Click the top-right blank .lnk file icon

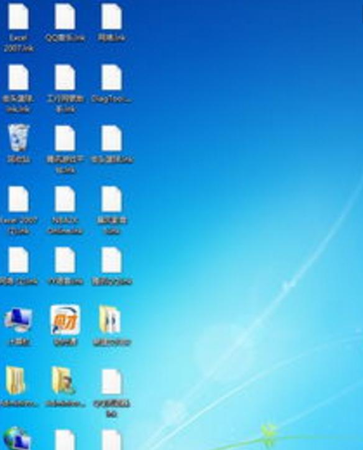point(112,16)
